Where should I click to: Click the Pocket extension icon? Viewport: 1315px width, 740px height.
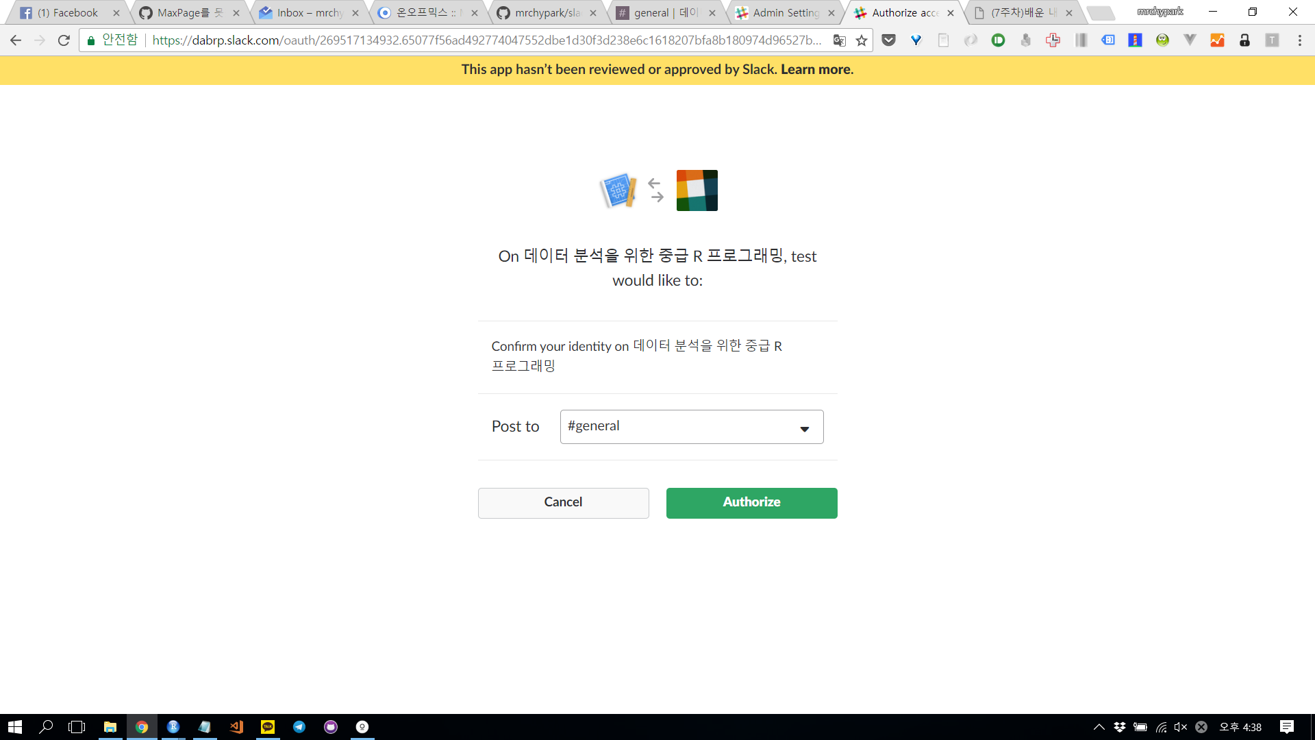click(888, 40)
